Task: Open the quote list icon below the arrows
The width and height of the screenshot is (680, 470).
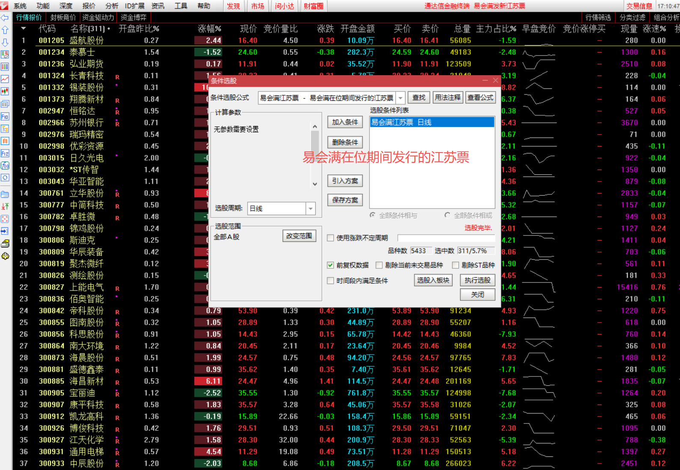Action: pyautogui.click(x=5, y=55)
